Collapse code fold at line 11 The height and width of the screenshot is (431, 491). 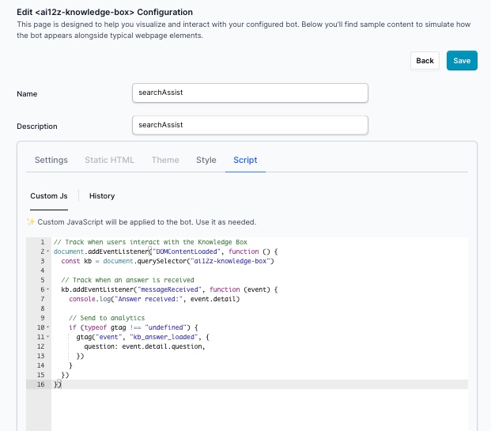pyautogui.click(x=48, y=337)
